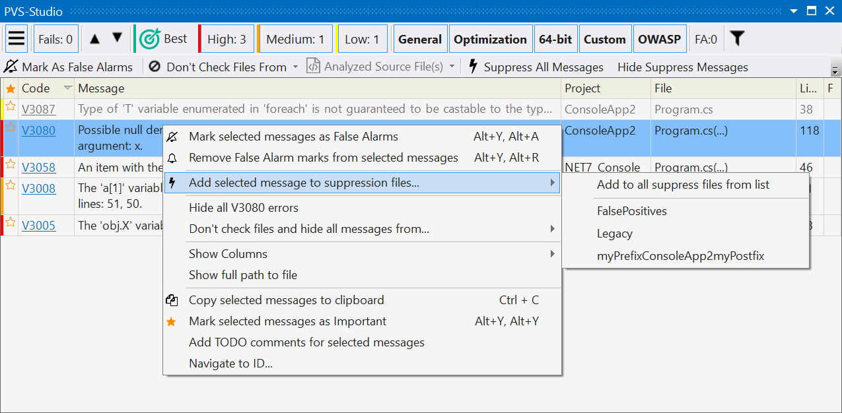Click Hide Suppress Messages button
842x413 pixels.
[x=682, y=67]
